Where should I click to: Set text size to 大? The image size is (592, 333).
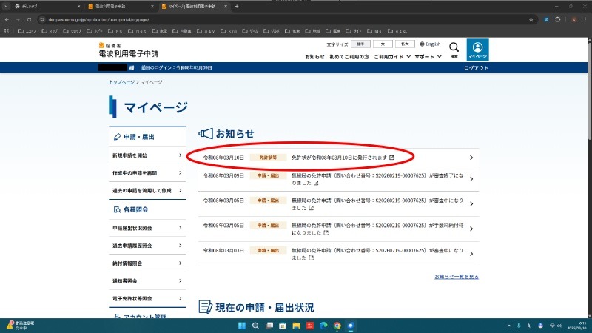coord(383,44)
